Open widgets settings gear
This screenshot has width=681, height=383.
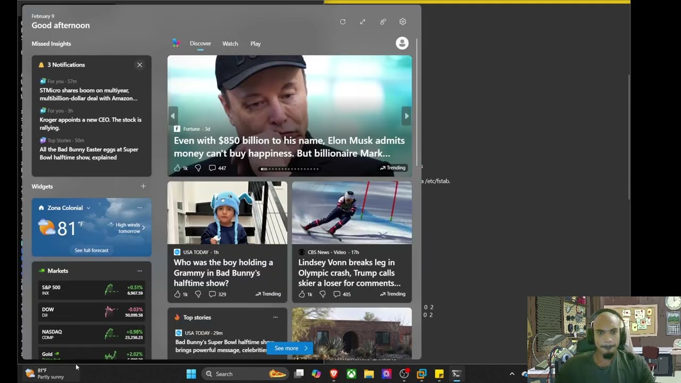403,22
